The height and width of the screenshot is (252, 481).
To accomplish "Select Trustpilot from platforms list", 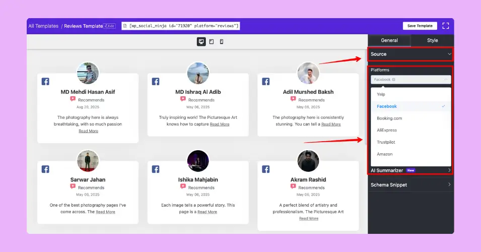I will click(x=411, y=142).
